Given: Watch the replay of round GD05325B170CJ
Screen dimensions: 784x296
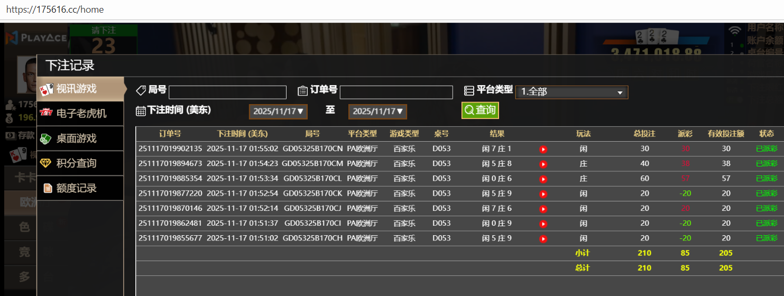Looking at the screenshot, I should 543,209.
